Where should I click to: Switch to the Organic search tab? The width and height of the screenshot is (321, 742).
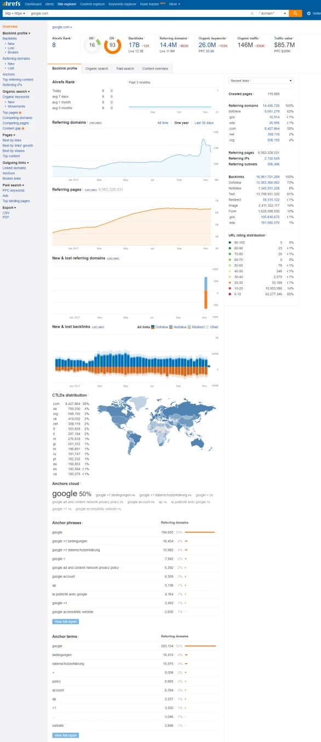[x=97, y=69]
